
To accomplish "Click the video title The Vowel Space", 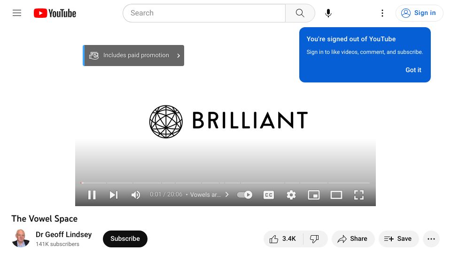I will (x=44, y=219).
